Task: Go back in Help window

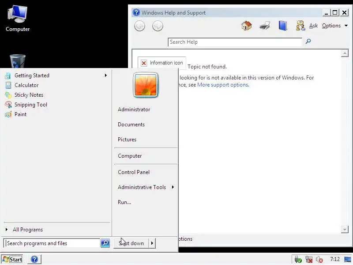Action: (139, 26)
